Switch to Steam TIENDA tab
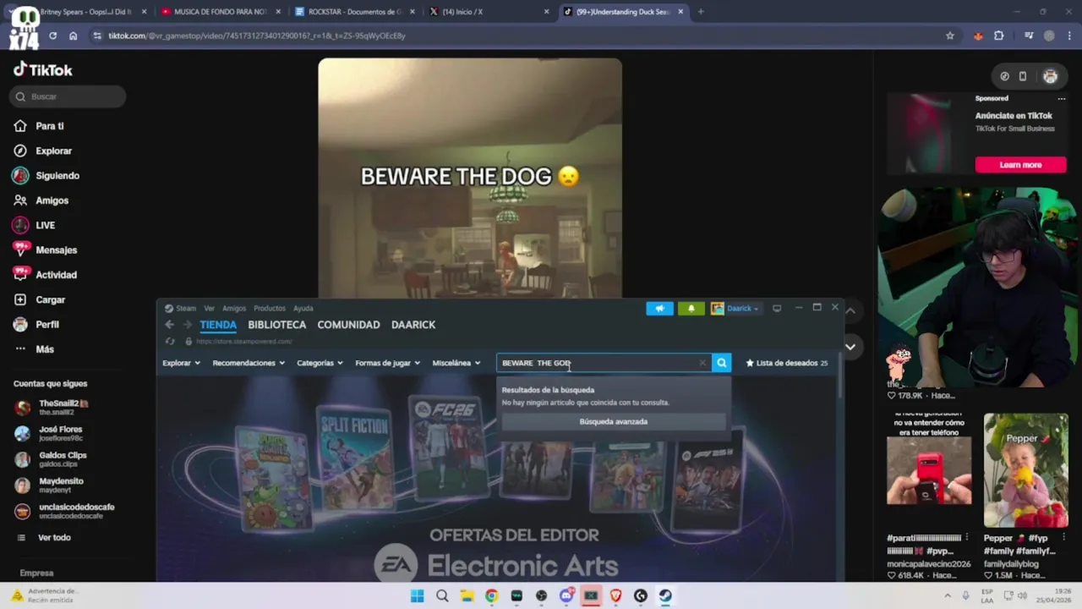This screenshot has width=1082, height=609. [x=218, y=325]
